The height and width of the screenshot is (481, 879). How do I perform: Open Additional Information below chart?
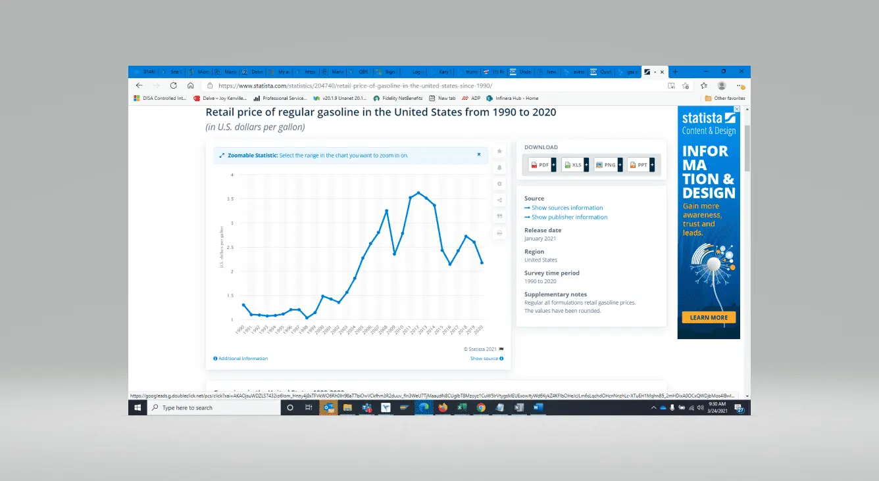(x=241, y=358)
